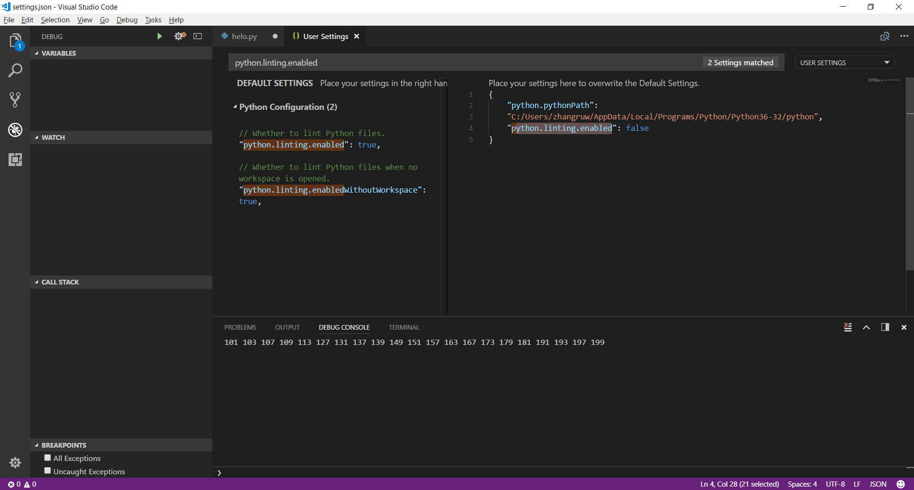This screenshot has width=914, height=490.
Task: Click the feedback smiley in status bar
Action: point(901,484)
